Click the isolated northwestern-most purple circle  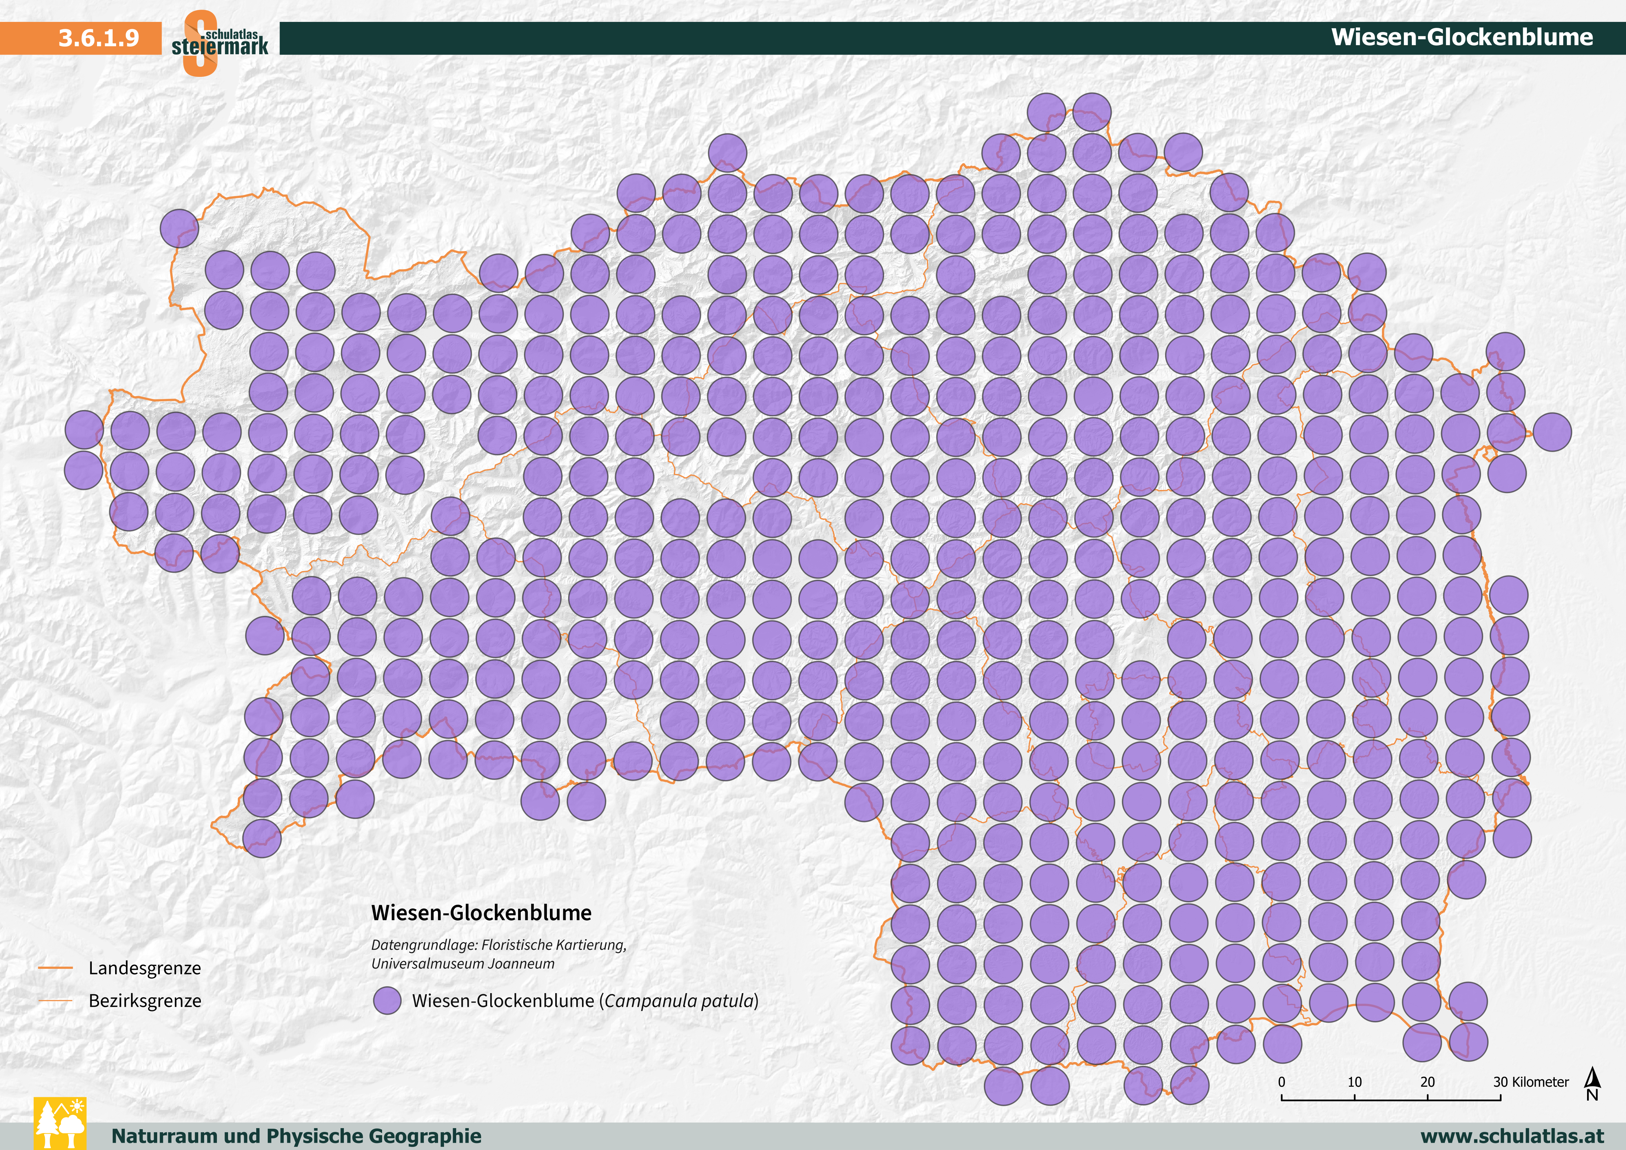pyautogui.click(x=179, y=228)
